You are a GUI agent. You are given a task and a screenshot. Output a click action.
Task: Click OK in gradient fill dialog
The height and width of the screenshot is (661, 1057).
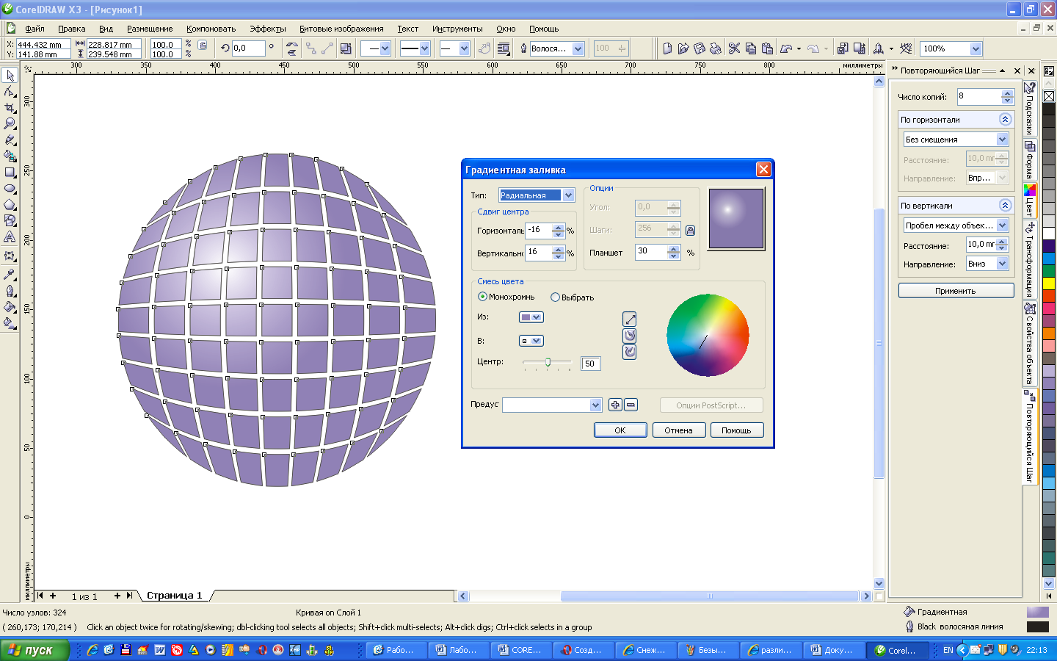click(x=620, y=430)
